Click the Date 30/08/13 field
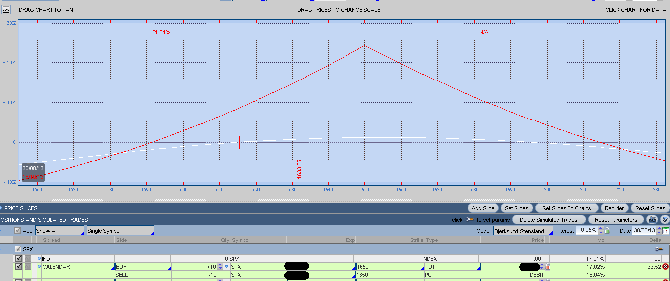The height and width of the screenshot is (281, 670). click(644, 231)
